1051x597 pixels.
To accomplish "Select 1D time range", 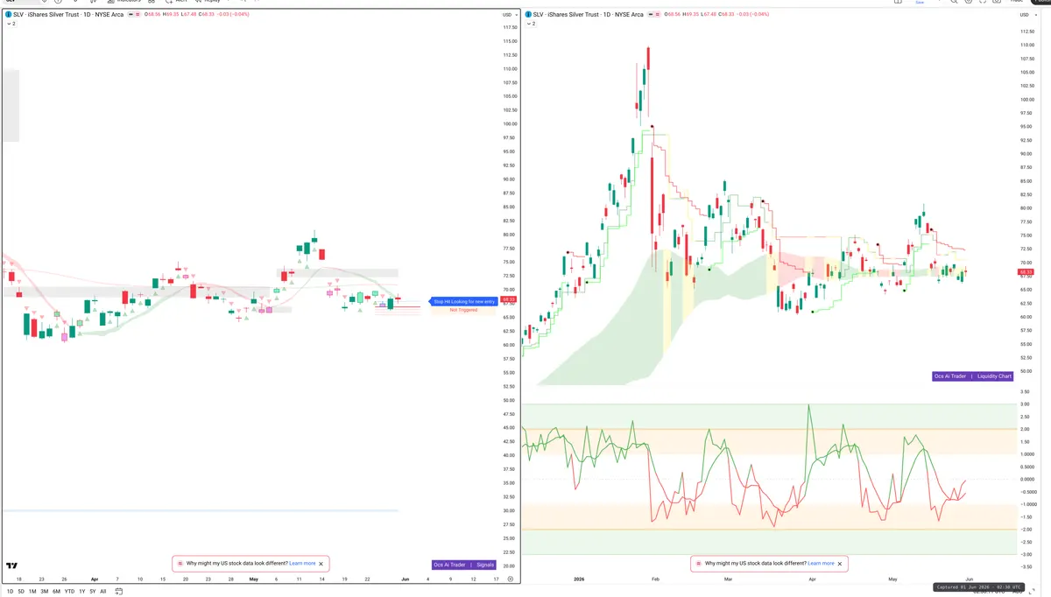I will (10, 592).
